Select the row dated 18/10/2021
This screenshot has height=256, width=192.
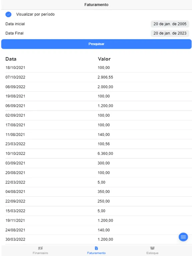click(99, 68)
